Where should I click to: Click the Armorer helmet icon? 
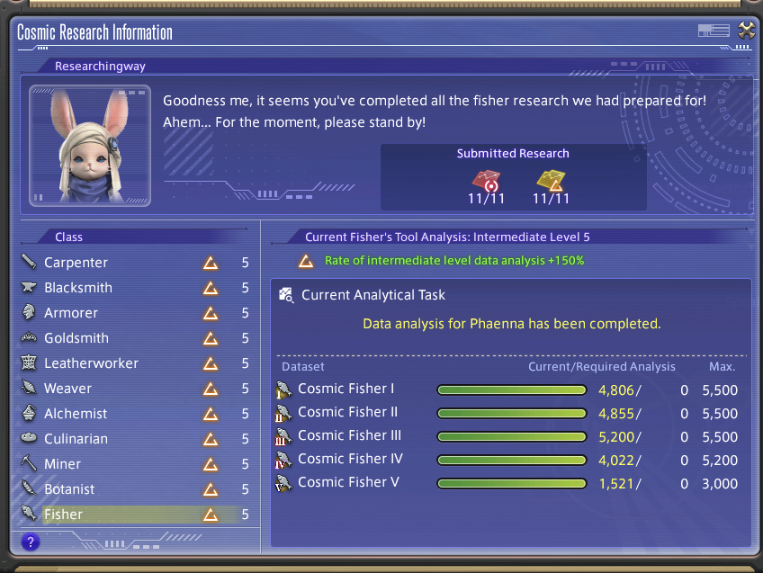point(29,312)
